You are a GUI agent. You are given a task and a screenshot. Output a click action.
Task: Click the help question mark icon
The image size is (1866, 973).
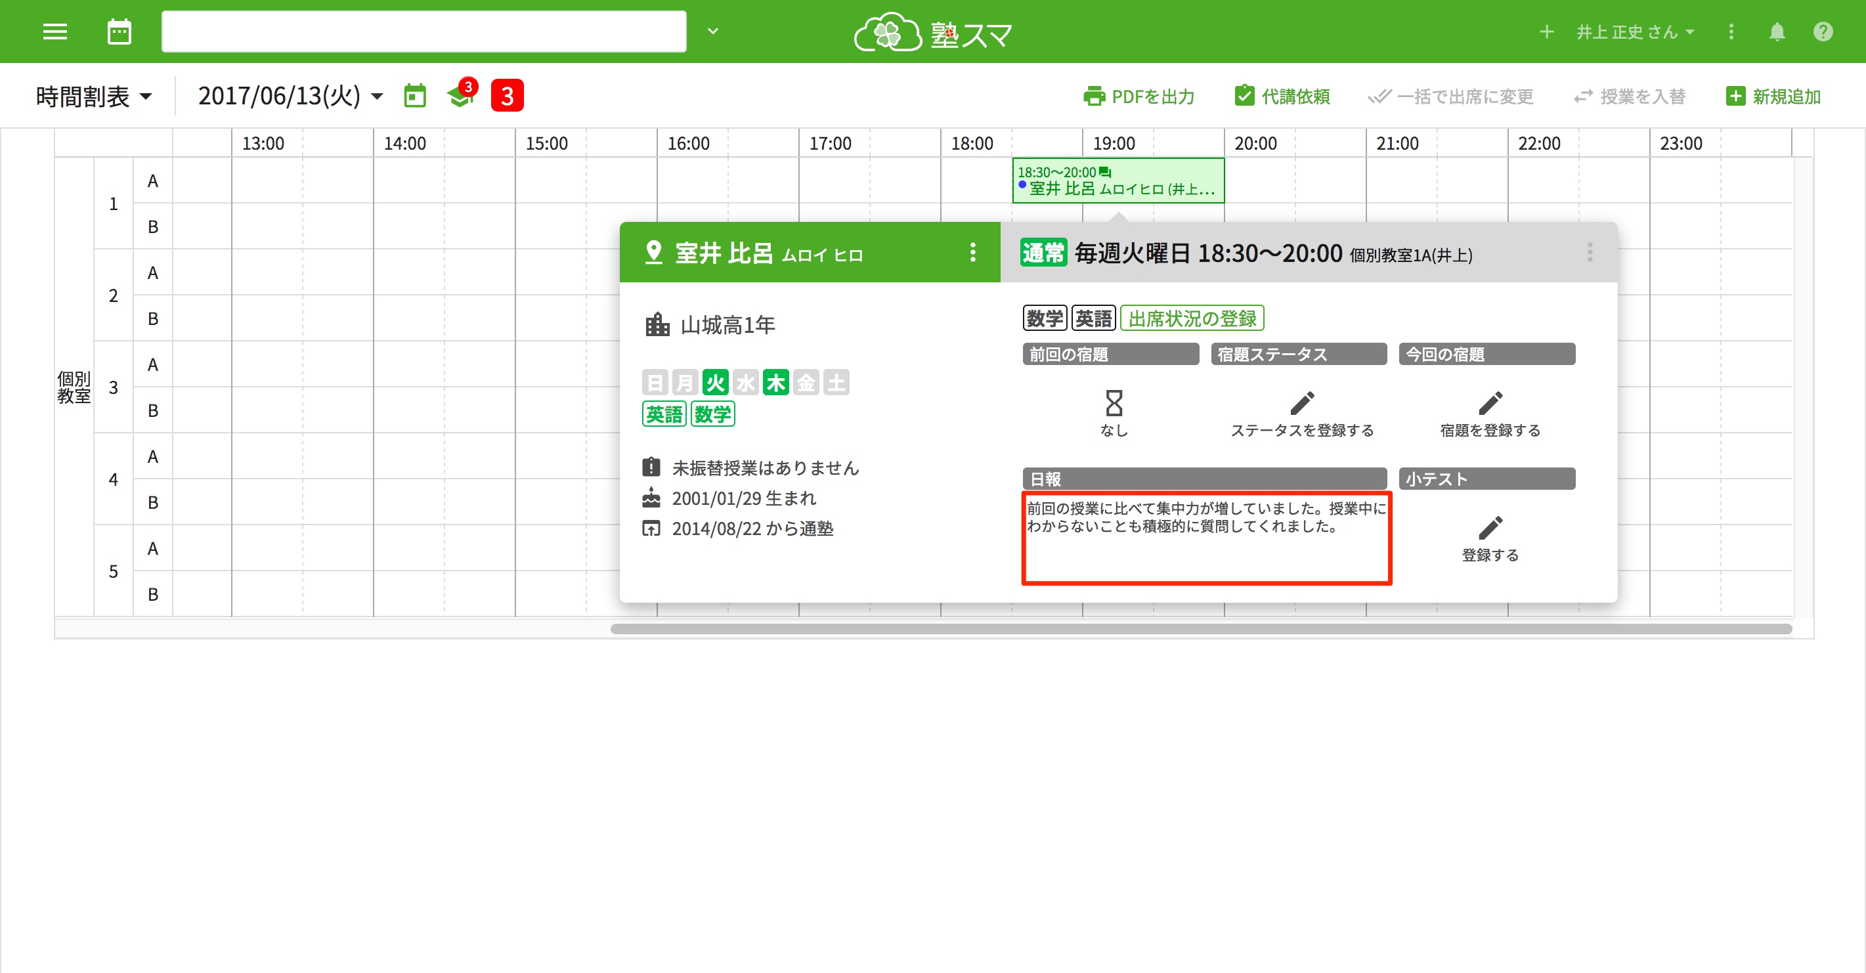pyautogui.click(x=1823, y=32)
